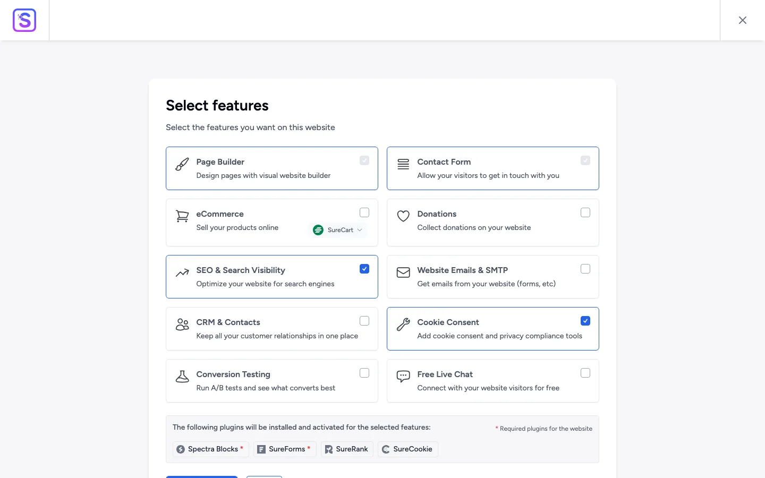Click the Spectra Blocks plugin icon

point(181,449)
